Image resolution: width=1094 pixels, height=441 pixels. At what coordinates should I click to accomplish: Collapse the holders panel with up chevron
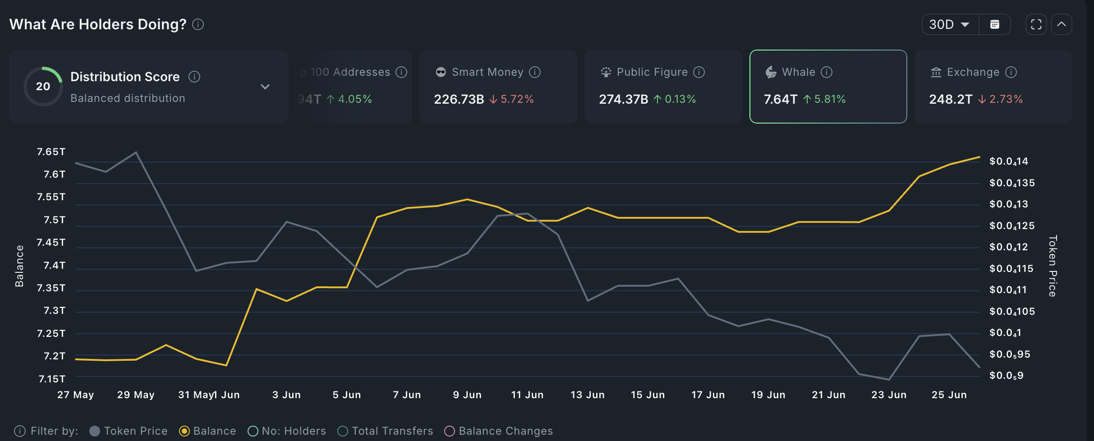pyautogui.click(x=1062, y=24)
